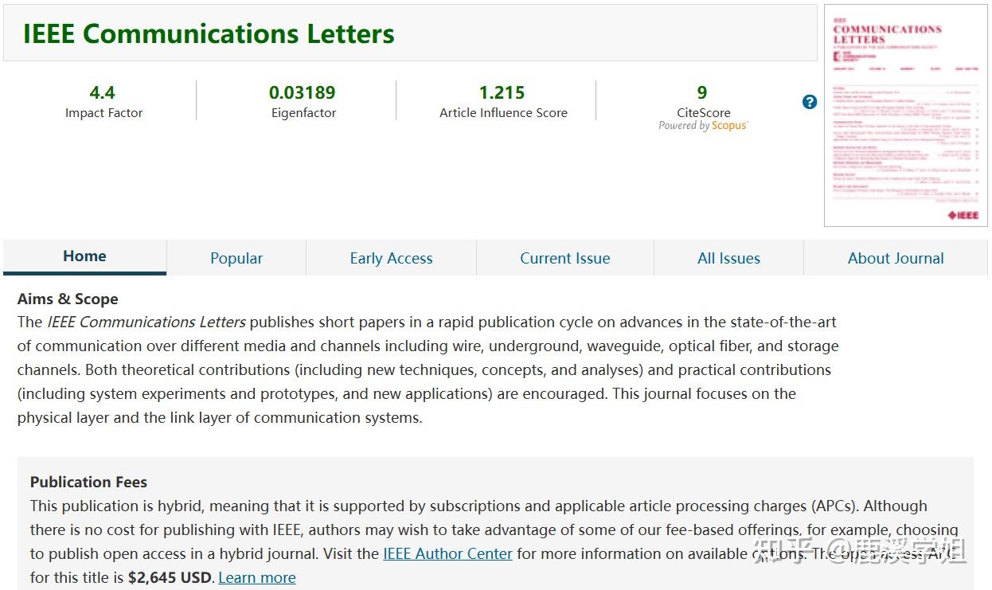Screen dimensions: 992x590
Task: Open the Popular tab
Action: [236, 258]
